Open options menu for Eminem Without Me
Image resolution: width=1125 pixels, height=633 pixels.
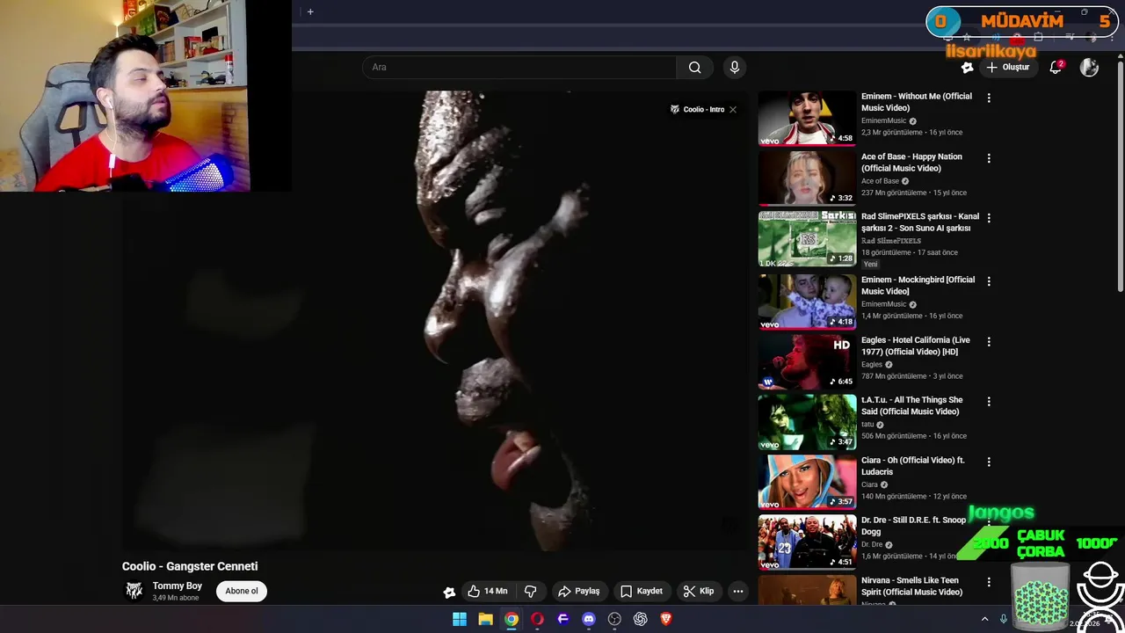(x=989, y=98)
